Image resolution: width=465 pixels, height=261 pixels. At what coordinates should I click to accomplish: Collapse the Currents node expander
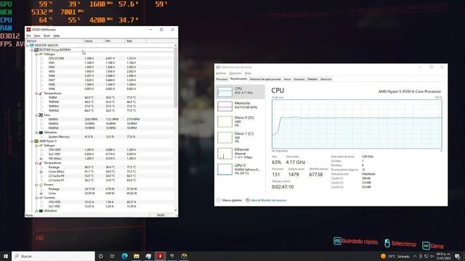(36, 198)
